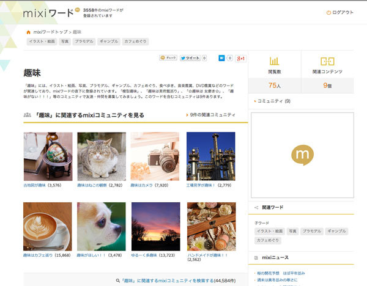Open 桜の開花予想 news headline
The height and width of the screenshot is (286, 367).
[283, 273]
